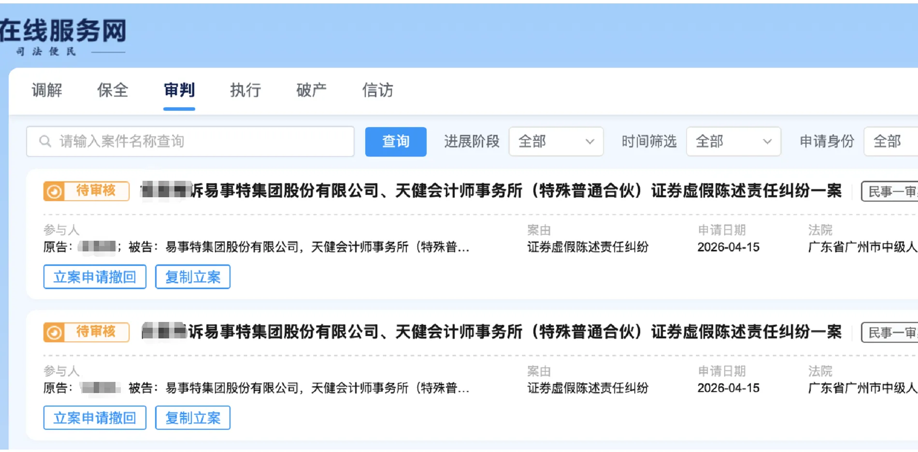Click 待审核 status icon on first case

point(54,191)
